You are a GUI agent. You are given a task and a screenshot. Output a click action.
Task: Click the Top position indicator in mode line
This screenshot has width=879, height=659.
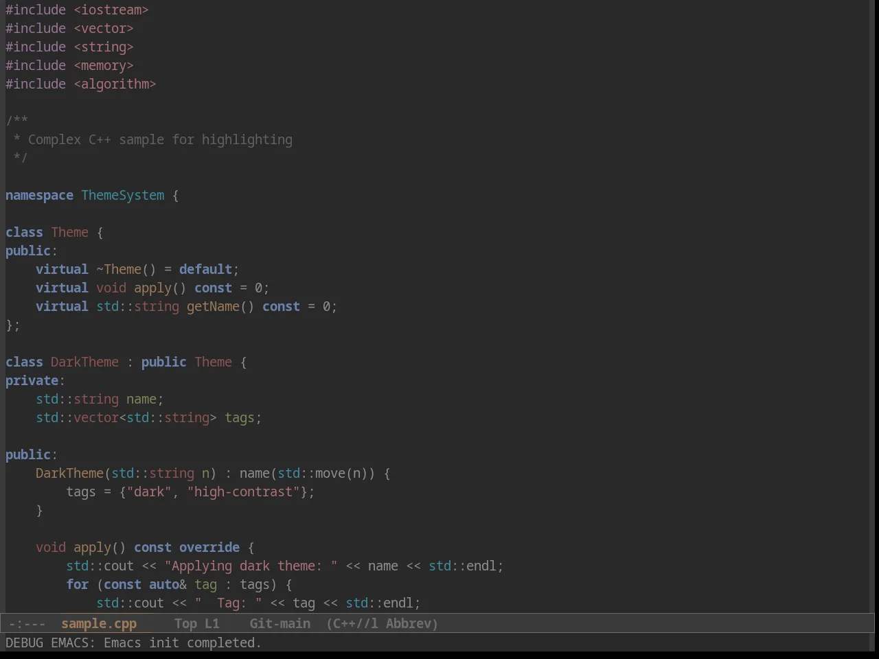[185, 623]
